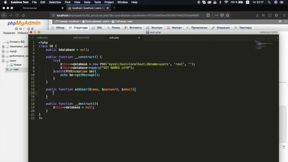Open Sublime Text File menu
Viewport: 288px width, 162px height.
point(34,2)
